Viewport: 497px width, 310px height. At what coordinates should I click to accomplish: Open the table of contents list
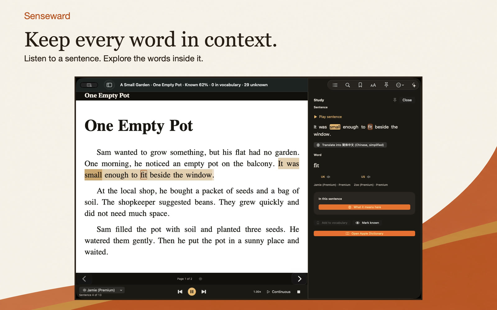(x=335, y=85)
